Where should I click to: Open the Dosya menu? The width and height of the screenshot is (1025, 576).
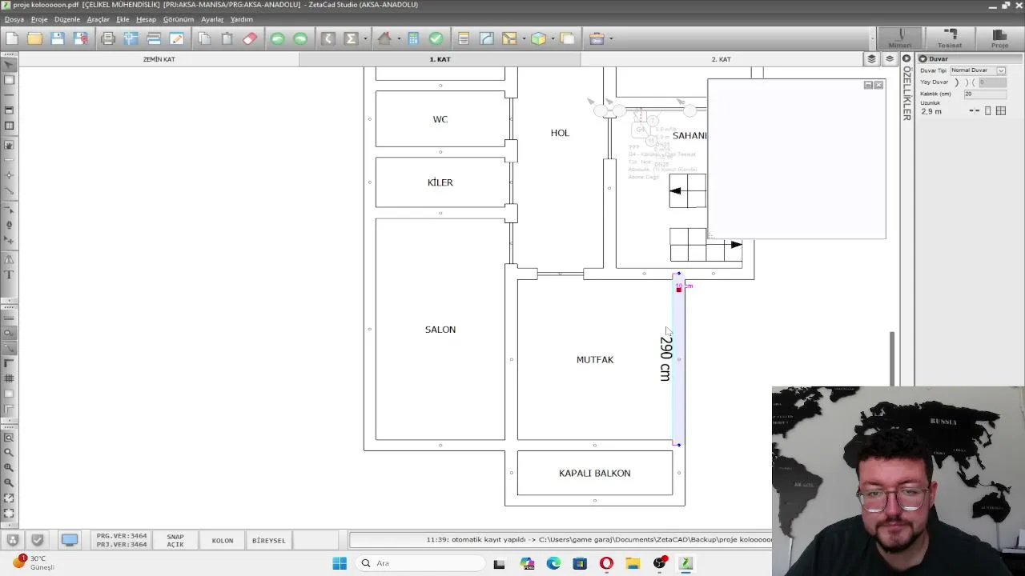(x=14, y=19)
